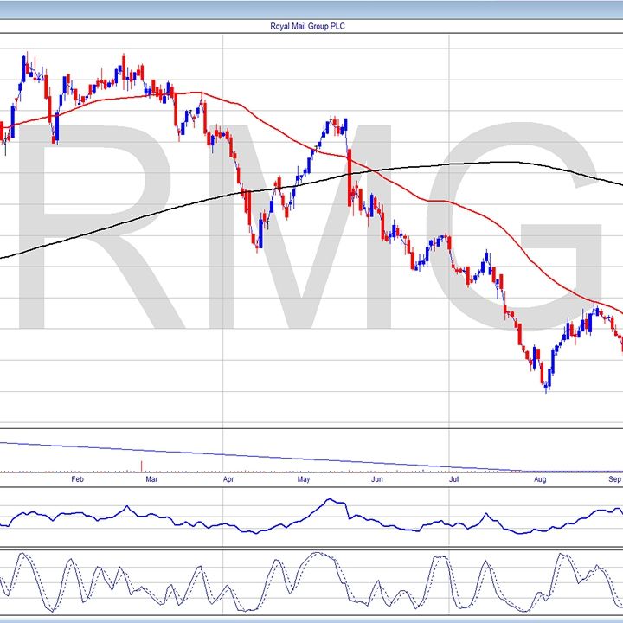The image size is (623, 623).
Task: Click the highest candlestick in January
Action: [26, 62]
